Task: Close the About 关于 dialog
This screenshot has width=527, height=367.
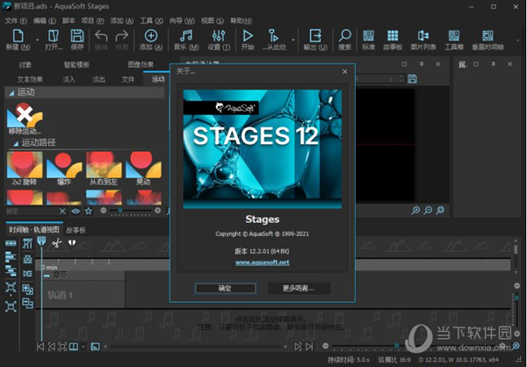Action: tap(345, 72)
